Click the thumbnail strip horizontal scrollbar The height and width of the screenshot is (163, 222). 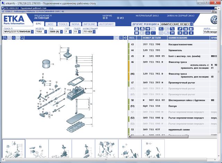[106, 160]
